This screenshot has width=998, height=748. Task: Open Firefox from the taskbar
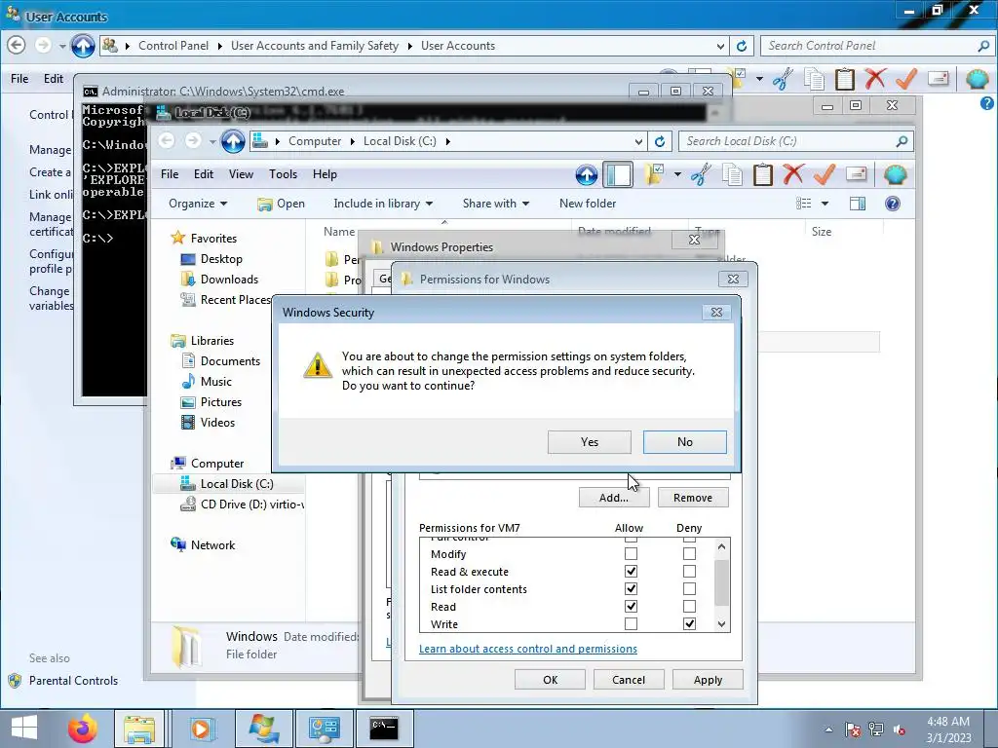point(83,729)
